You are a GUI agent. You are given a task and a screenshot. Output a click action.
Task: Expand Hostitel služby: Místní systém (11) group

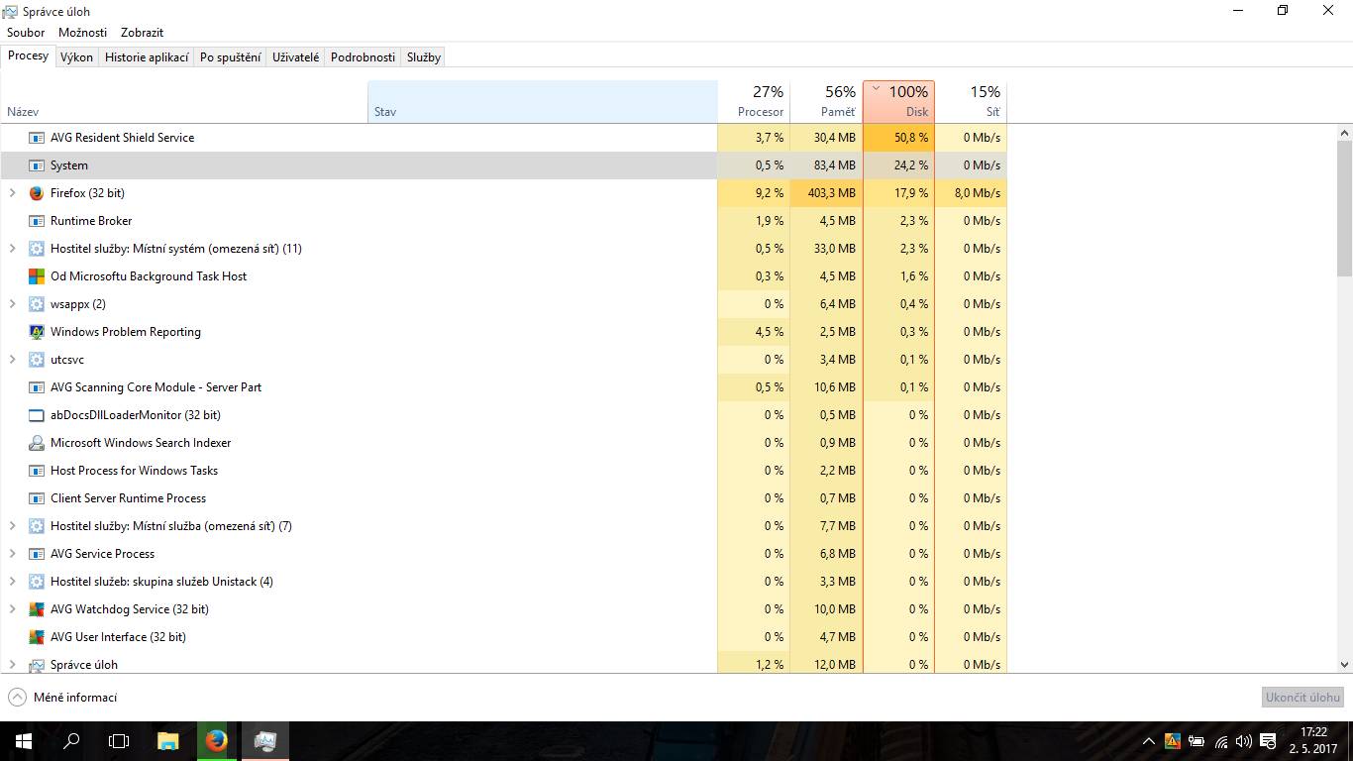click(12, 249)
